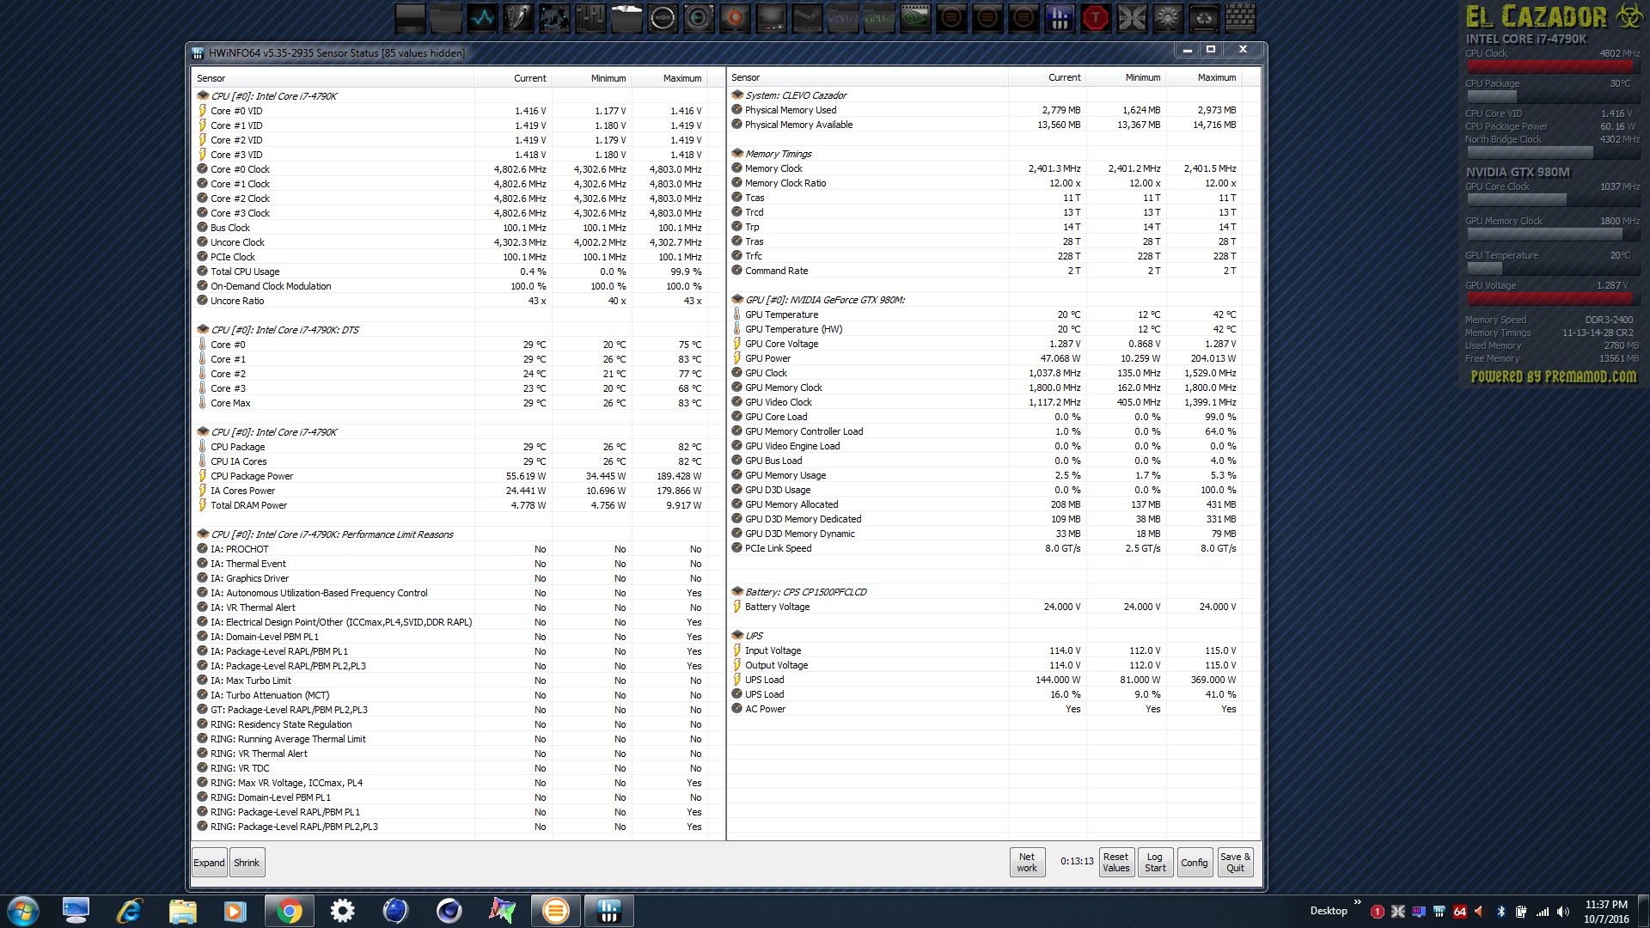The image size is (1650, 928).
Task: Click the Shrink button
Action: pyautogui.click(x=247, y=863)
